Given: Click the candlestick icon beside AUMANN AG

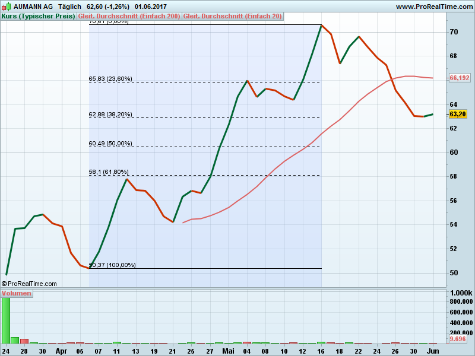Looking at the screenshot, I should (x=7, y=7).
